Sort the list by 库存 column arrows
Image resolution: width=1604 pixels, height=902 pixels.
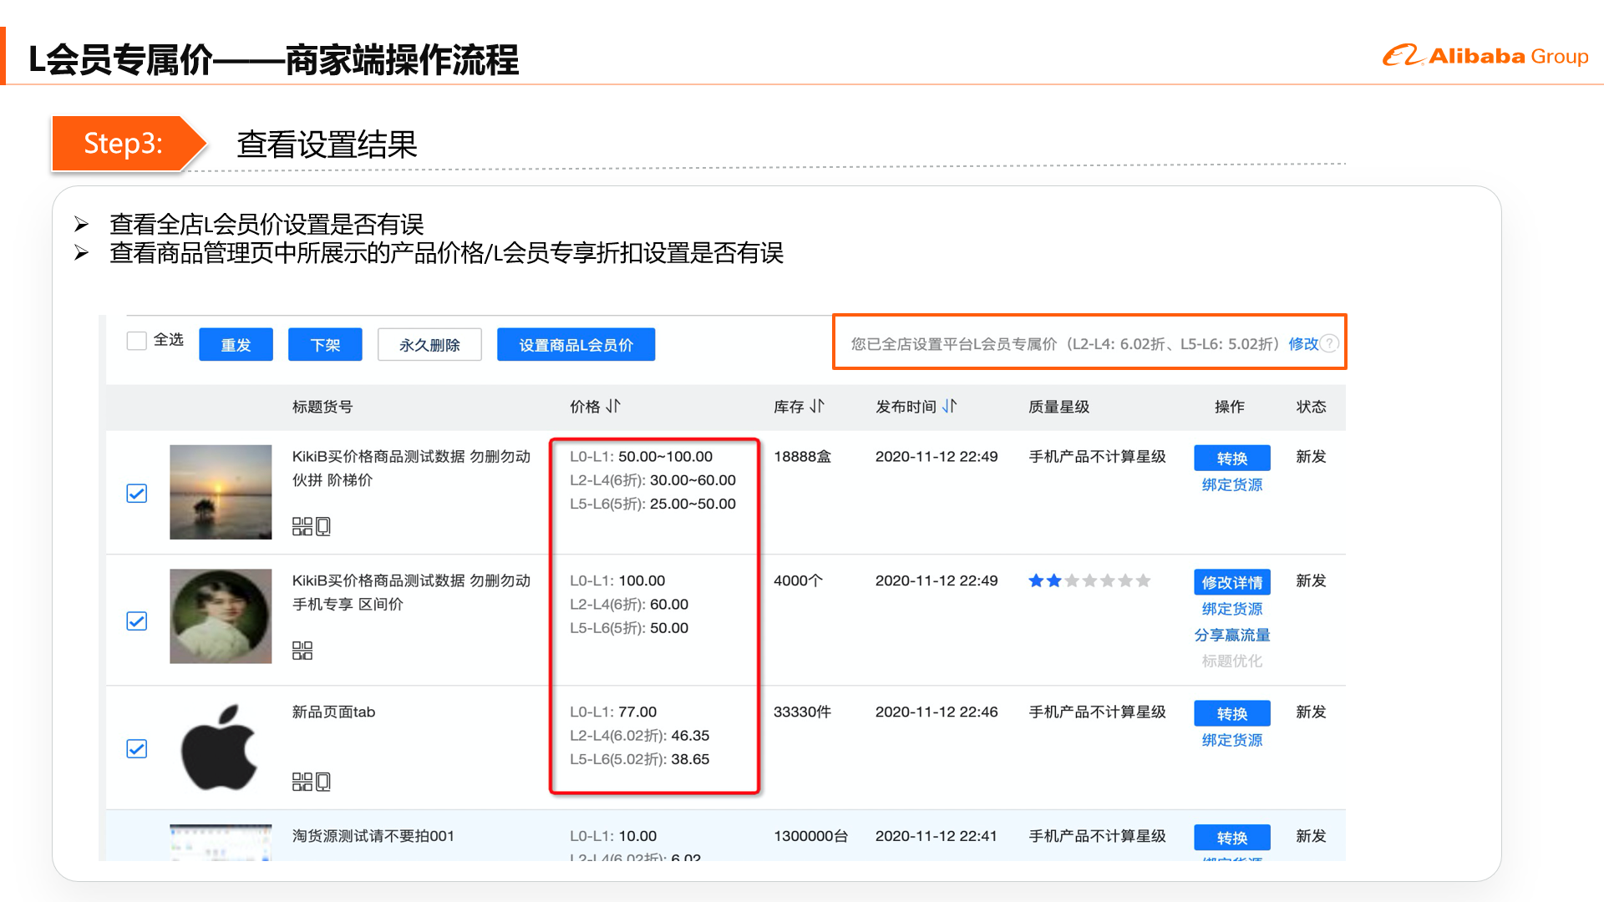tap(817, 407)
